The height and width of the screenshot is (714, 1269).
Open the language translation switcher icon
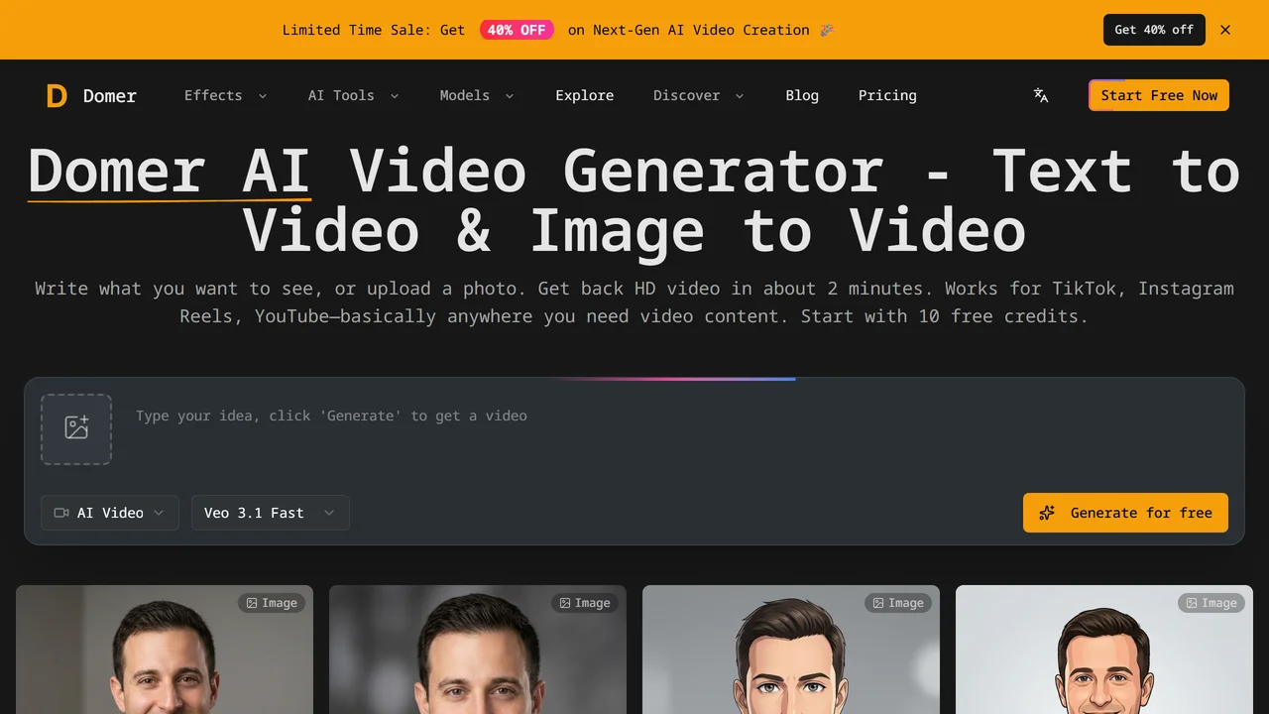[1041, 95]
